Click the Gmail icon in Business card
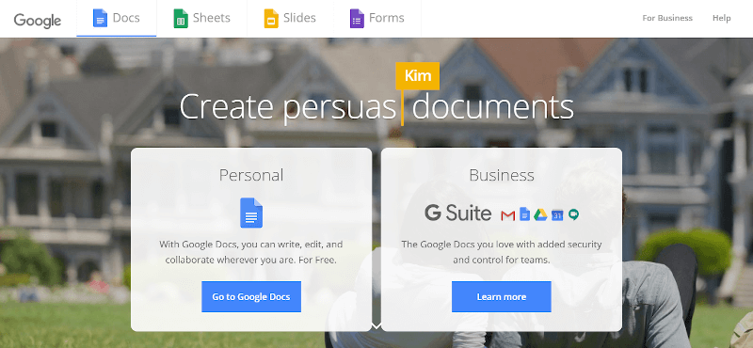The height and width of the screenshot is (348, 753). 507,215
